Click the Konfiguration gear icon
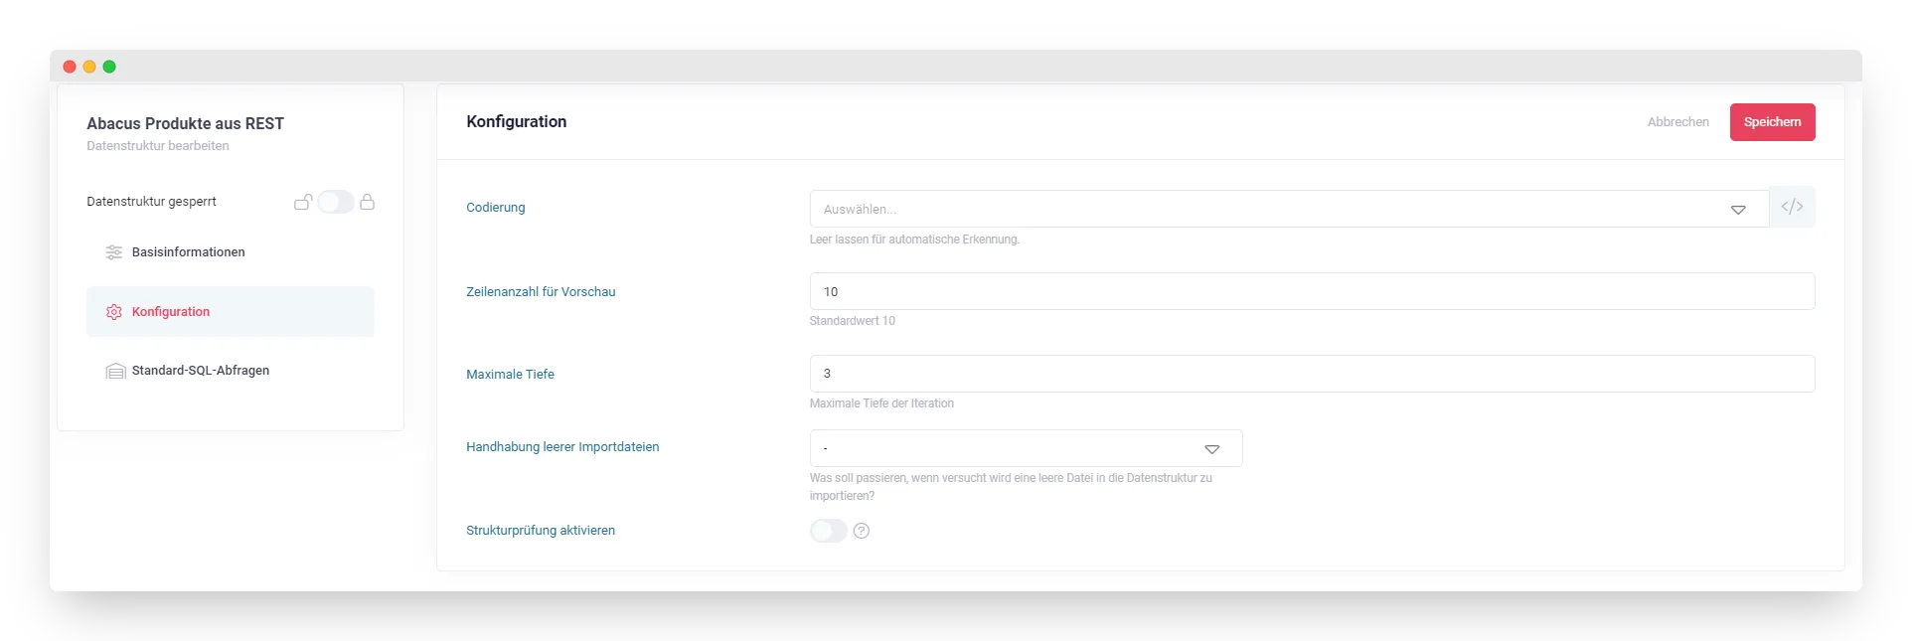The image size is (1912, 641). click(x=114, y=312)
